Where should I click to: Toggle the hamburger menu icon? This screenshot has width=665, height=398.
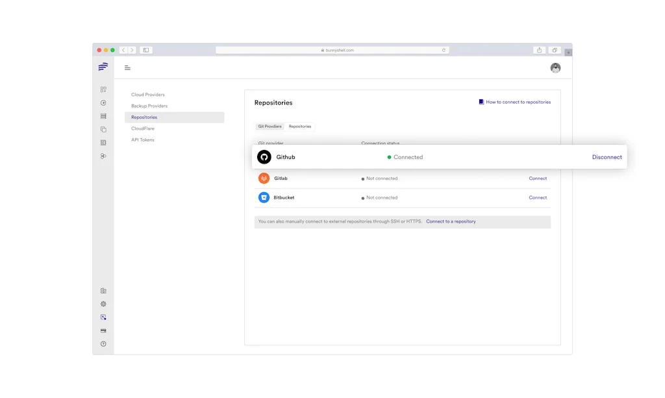point(127,68)
